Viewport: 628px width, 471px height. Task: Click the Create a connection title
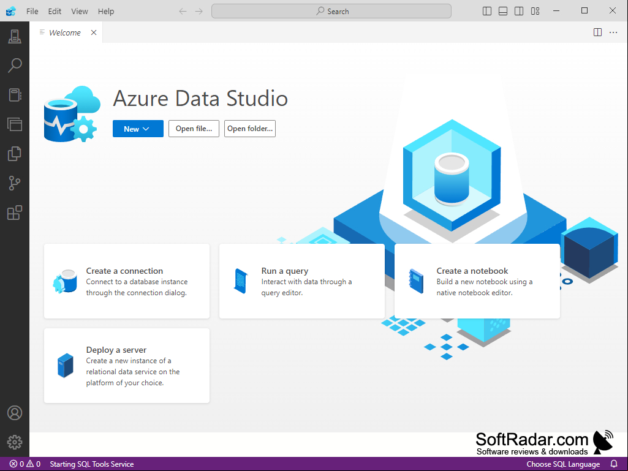tap(124, 271)
